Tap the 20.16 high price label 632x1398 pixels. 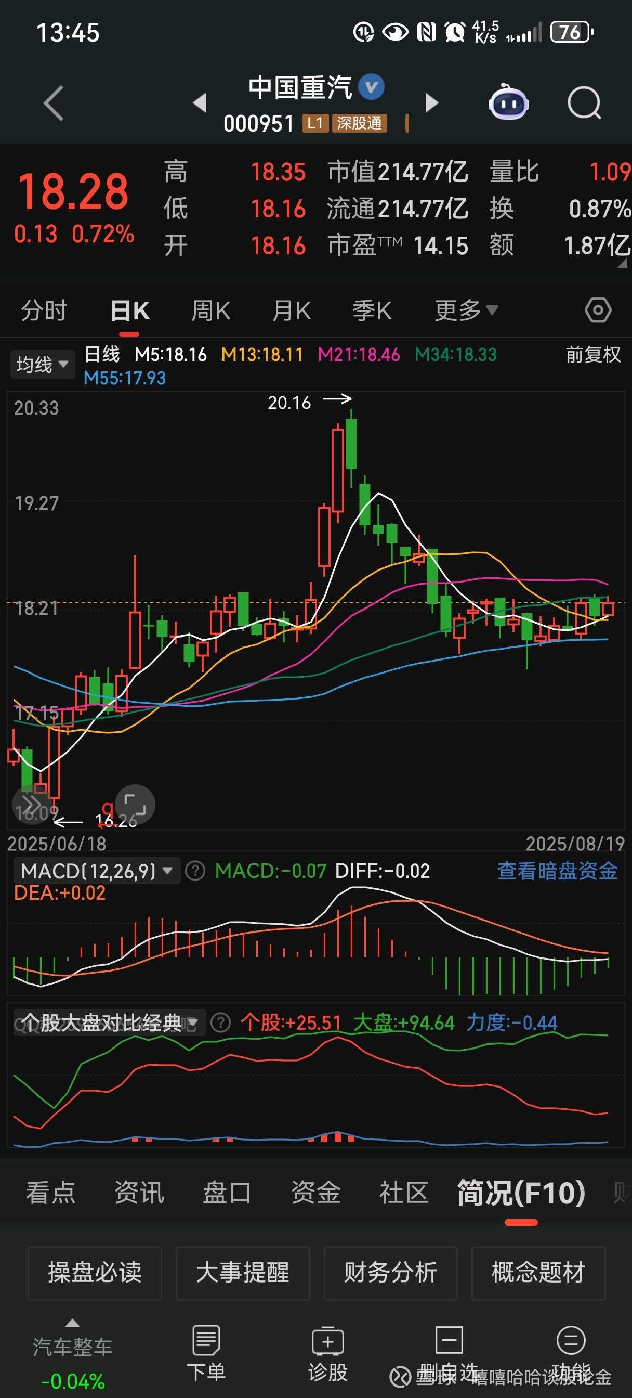click(x=289, y=403)
